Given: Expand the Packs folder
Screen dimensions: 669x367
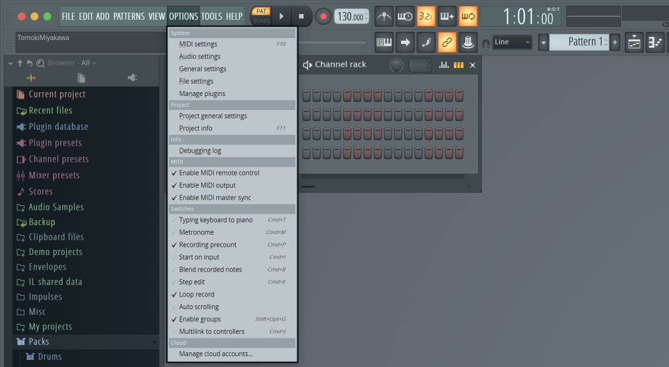Looking at the screenshot, I should [85, 342].
